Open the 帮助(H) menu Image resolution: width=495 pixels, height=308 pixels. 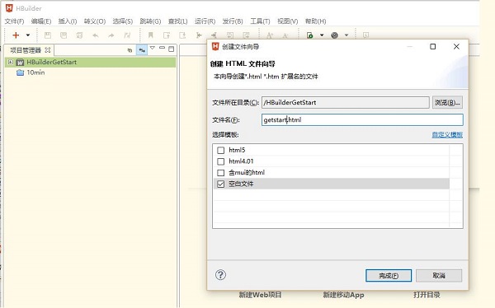[x=315, y=21]
